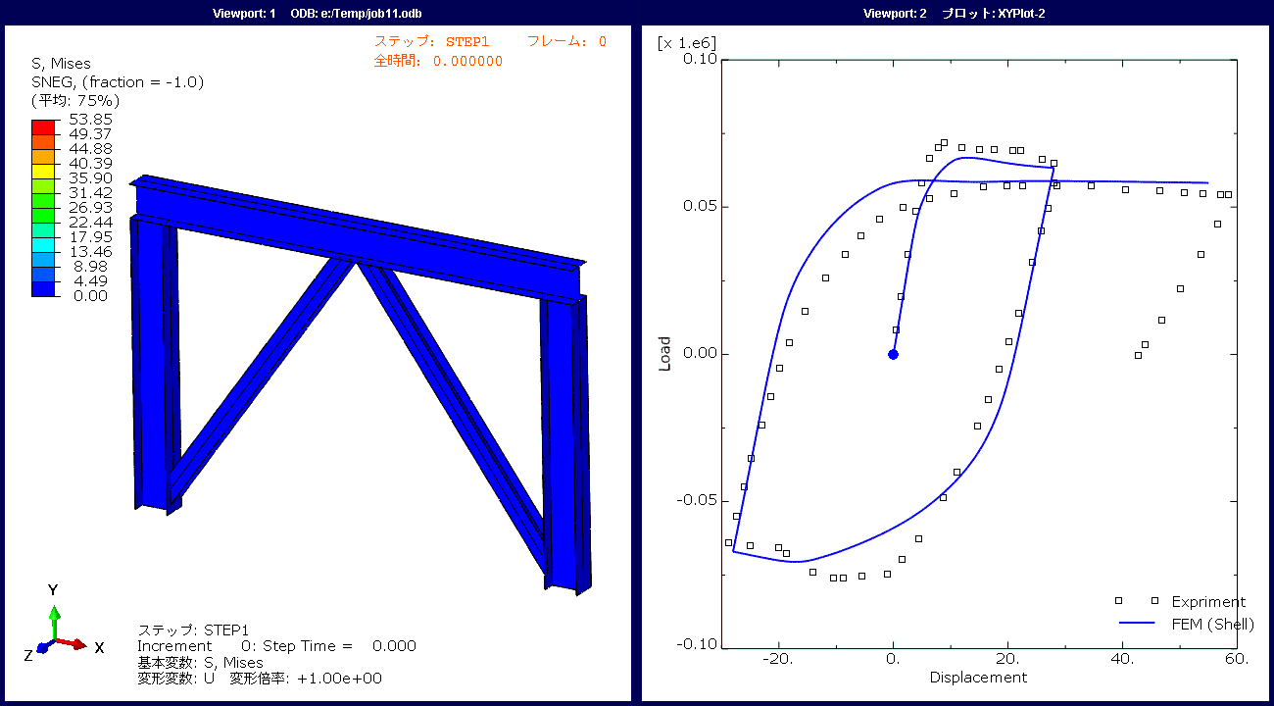Pick the left column of the frame model
Screen dimensions: 1274x706
(x=152, y=363)
